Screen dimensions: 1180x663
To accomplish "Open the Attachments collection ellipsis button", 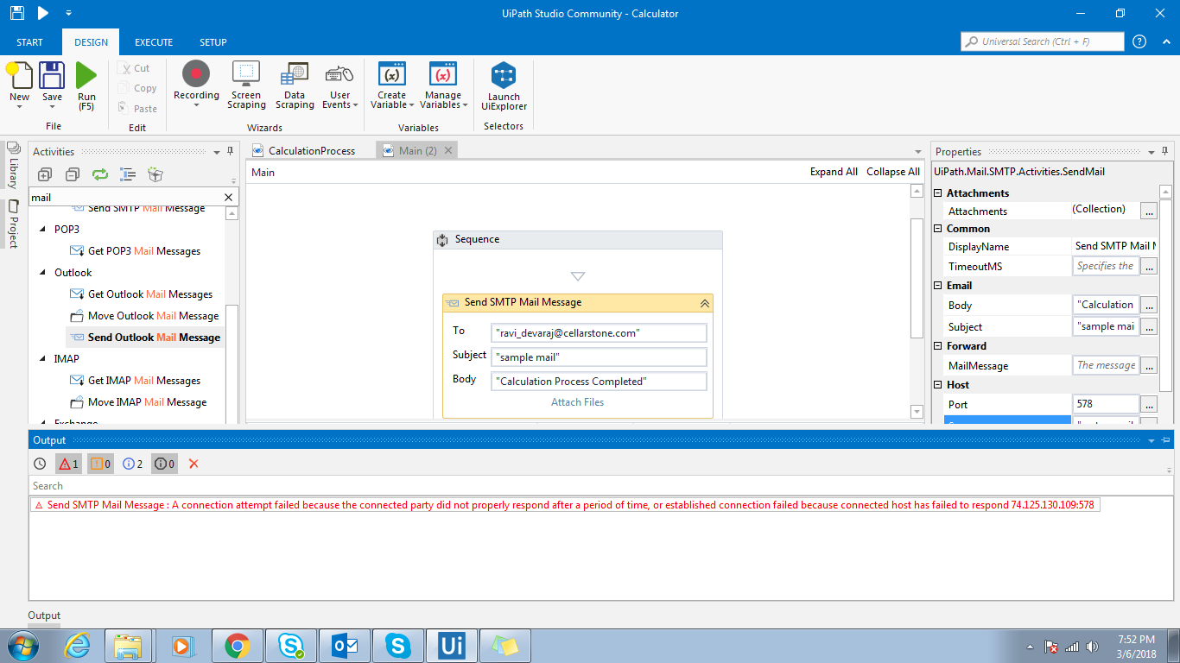I will point(1149,211).
